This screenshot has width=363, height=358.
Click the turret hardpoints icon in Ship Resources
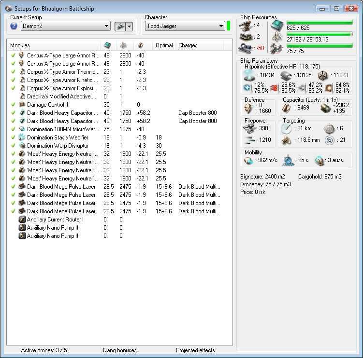pyautogui.click(x=246, y=26)
